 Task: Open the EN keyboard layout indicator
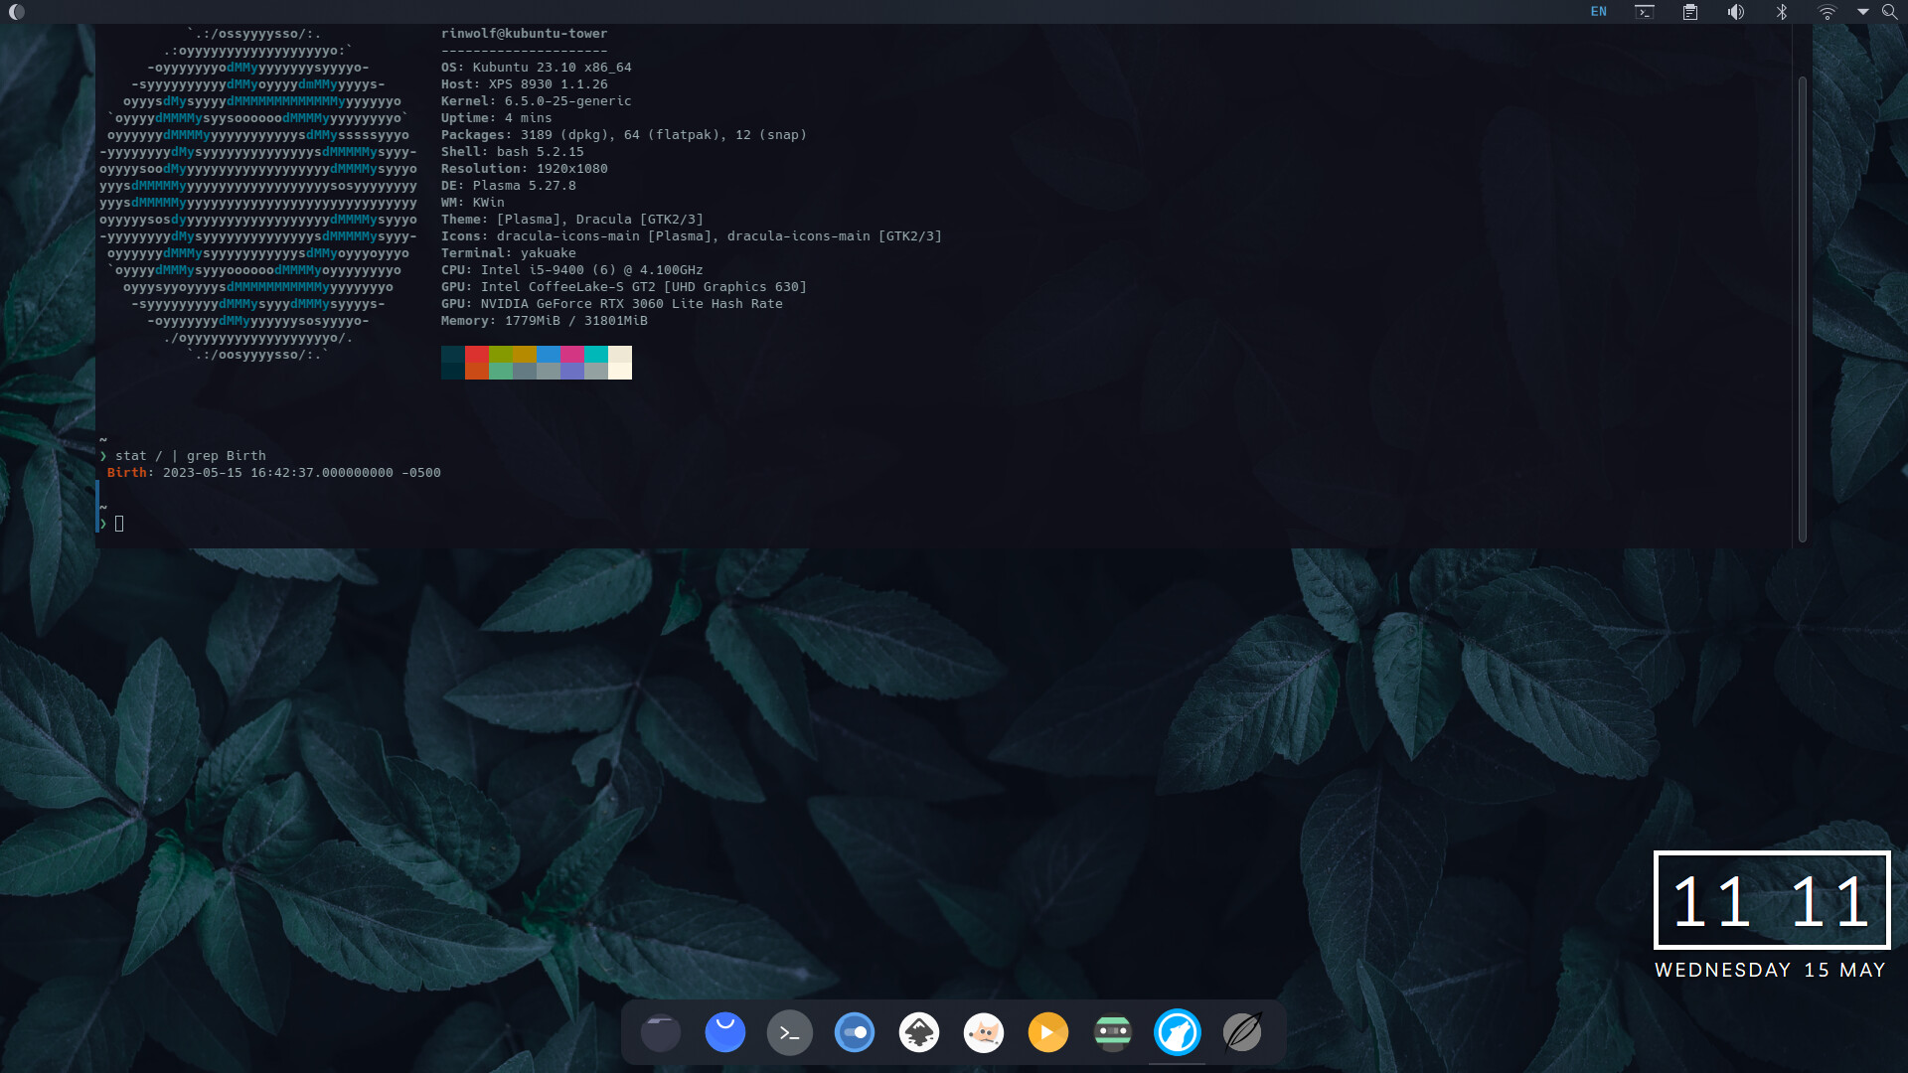pos(1598,12)
